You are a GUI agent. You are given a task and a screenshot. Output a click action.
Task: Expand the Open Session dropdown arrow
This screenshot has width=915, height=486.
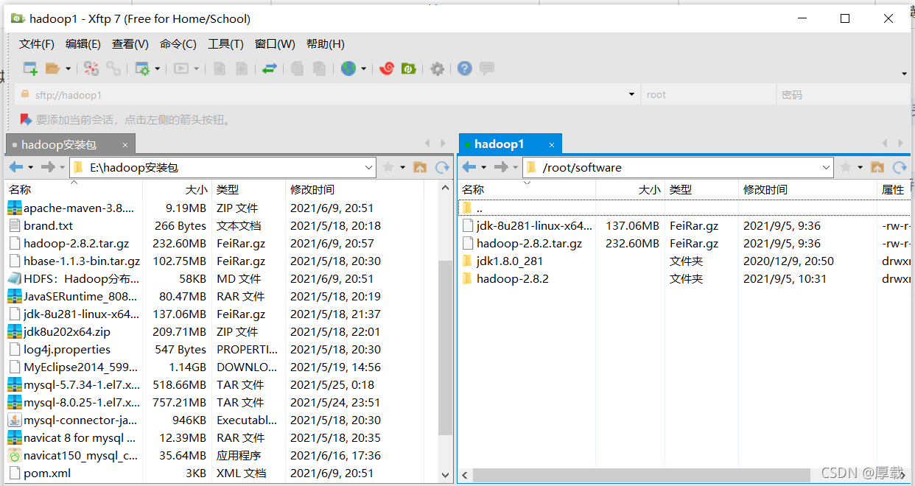point(69,69)
